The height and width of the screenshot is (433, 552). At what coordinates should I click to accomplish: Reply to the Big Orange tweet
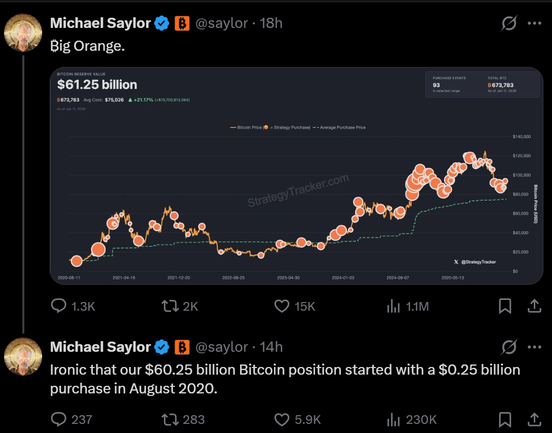click(59, 306)
